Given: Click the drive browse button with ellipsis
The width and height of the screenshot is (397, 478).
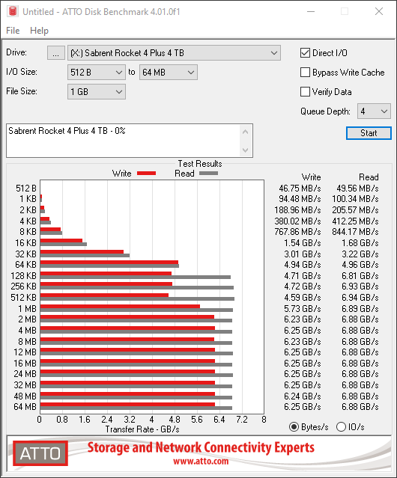Looking at the screenshot, I should [x=56, y=53].
